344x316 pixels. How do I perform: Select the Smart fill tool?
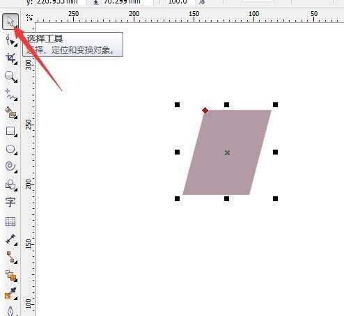(x=10, y=113)
